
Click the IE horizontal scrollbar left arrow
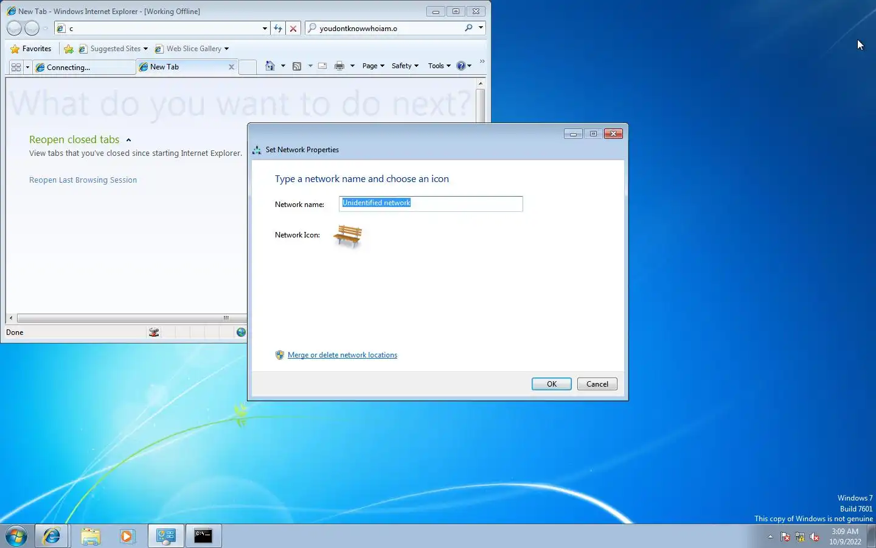coord(10,318)
